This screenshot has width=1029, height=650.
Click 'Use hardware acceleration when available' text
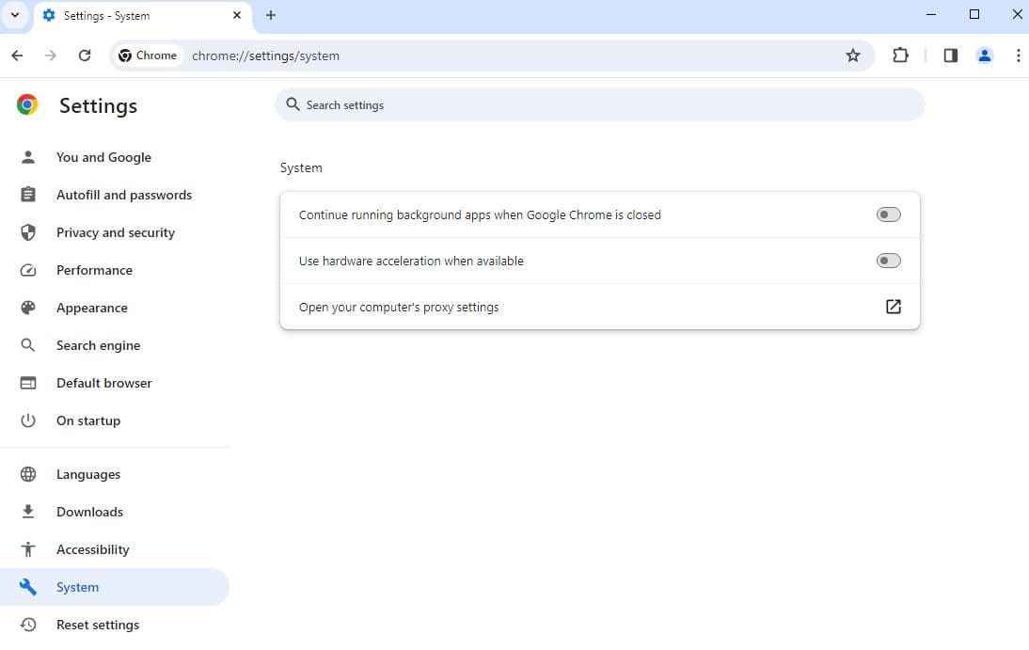[411, 262]
